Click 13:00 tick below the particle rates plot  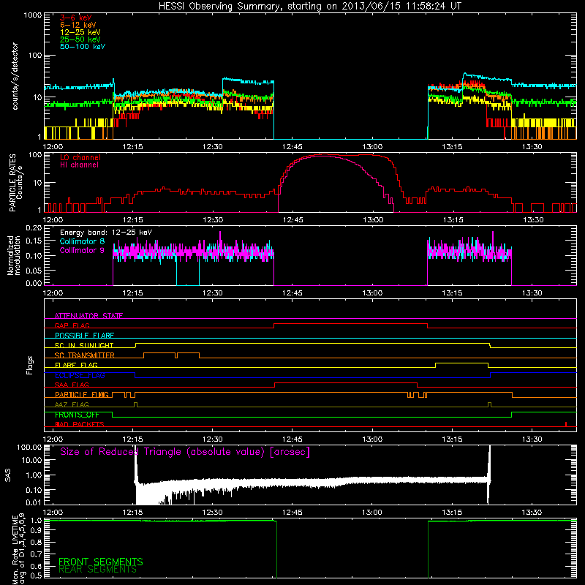(373, 220)
